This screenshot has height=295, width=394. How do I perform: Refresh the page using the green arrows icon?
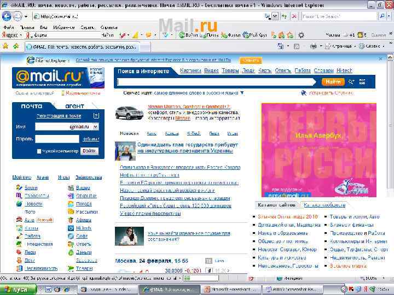(284, 16)
